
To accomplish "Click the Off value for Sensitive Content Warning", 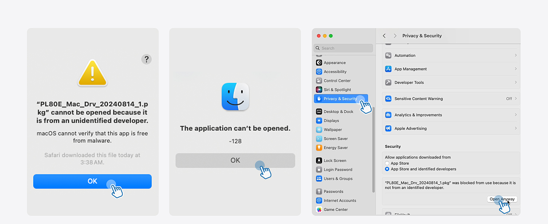I will pos(509,99).
